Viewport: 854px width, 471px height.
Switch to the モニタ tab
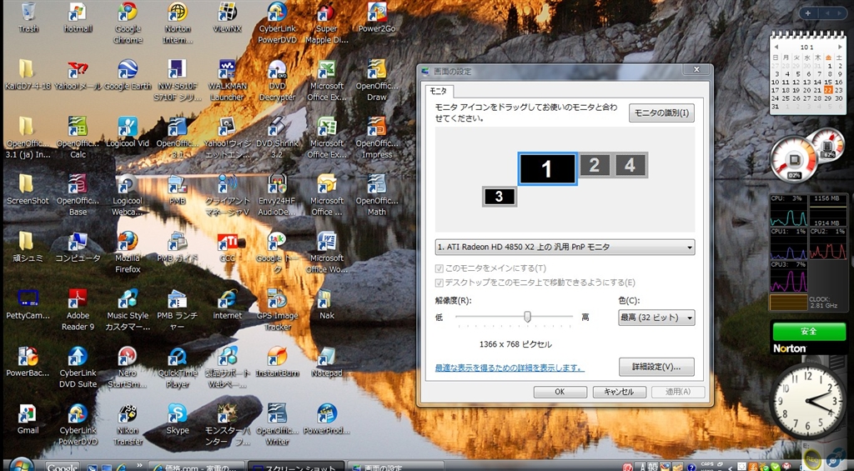pyautogui.click(x=439, y=91)
